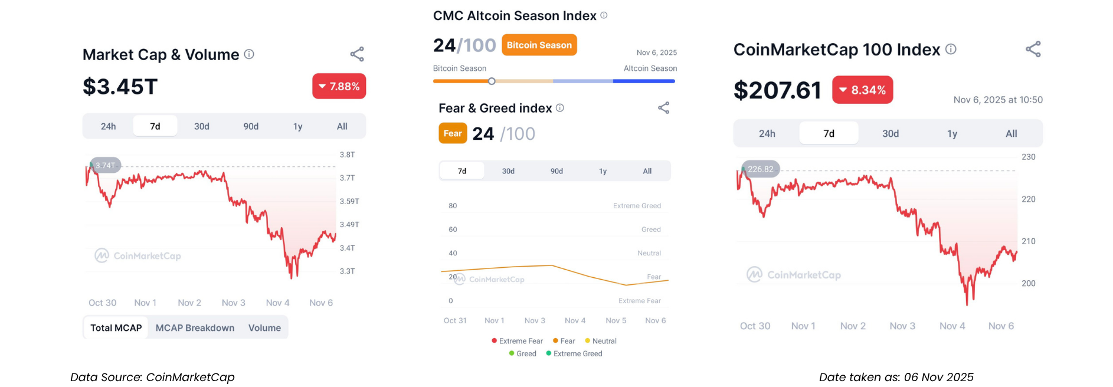Share the CoinMarketCap 100 Index chart

[x=1033, y=50]
